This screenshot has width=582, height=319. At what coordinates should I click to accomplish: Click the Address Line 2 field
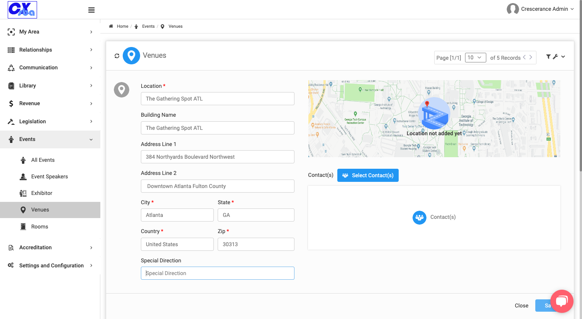coord(218,186)
